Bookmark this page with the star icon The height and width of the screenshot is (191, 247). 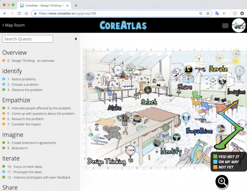point(208,13)
